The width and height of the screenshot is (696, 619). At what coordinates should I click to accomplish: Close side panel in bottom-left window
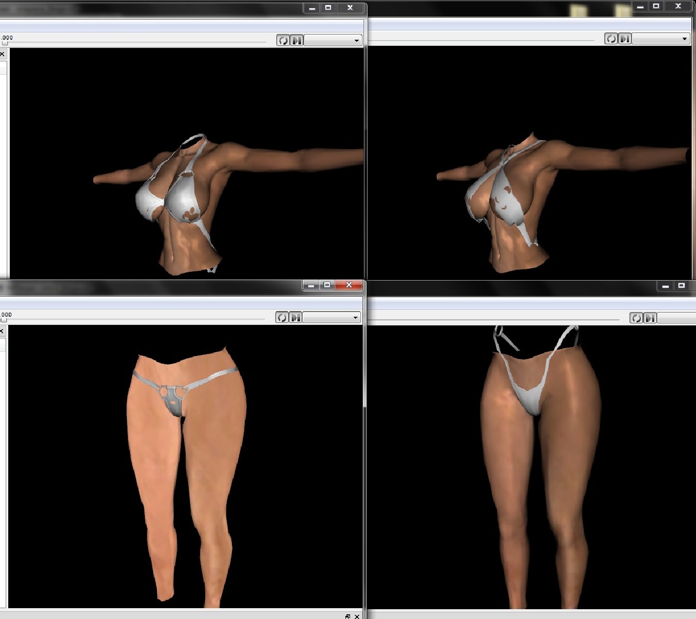[x=2, y=331]
